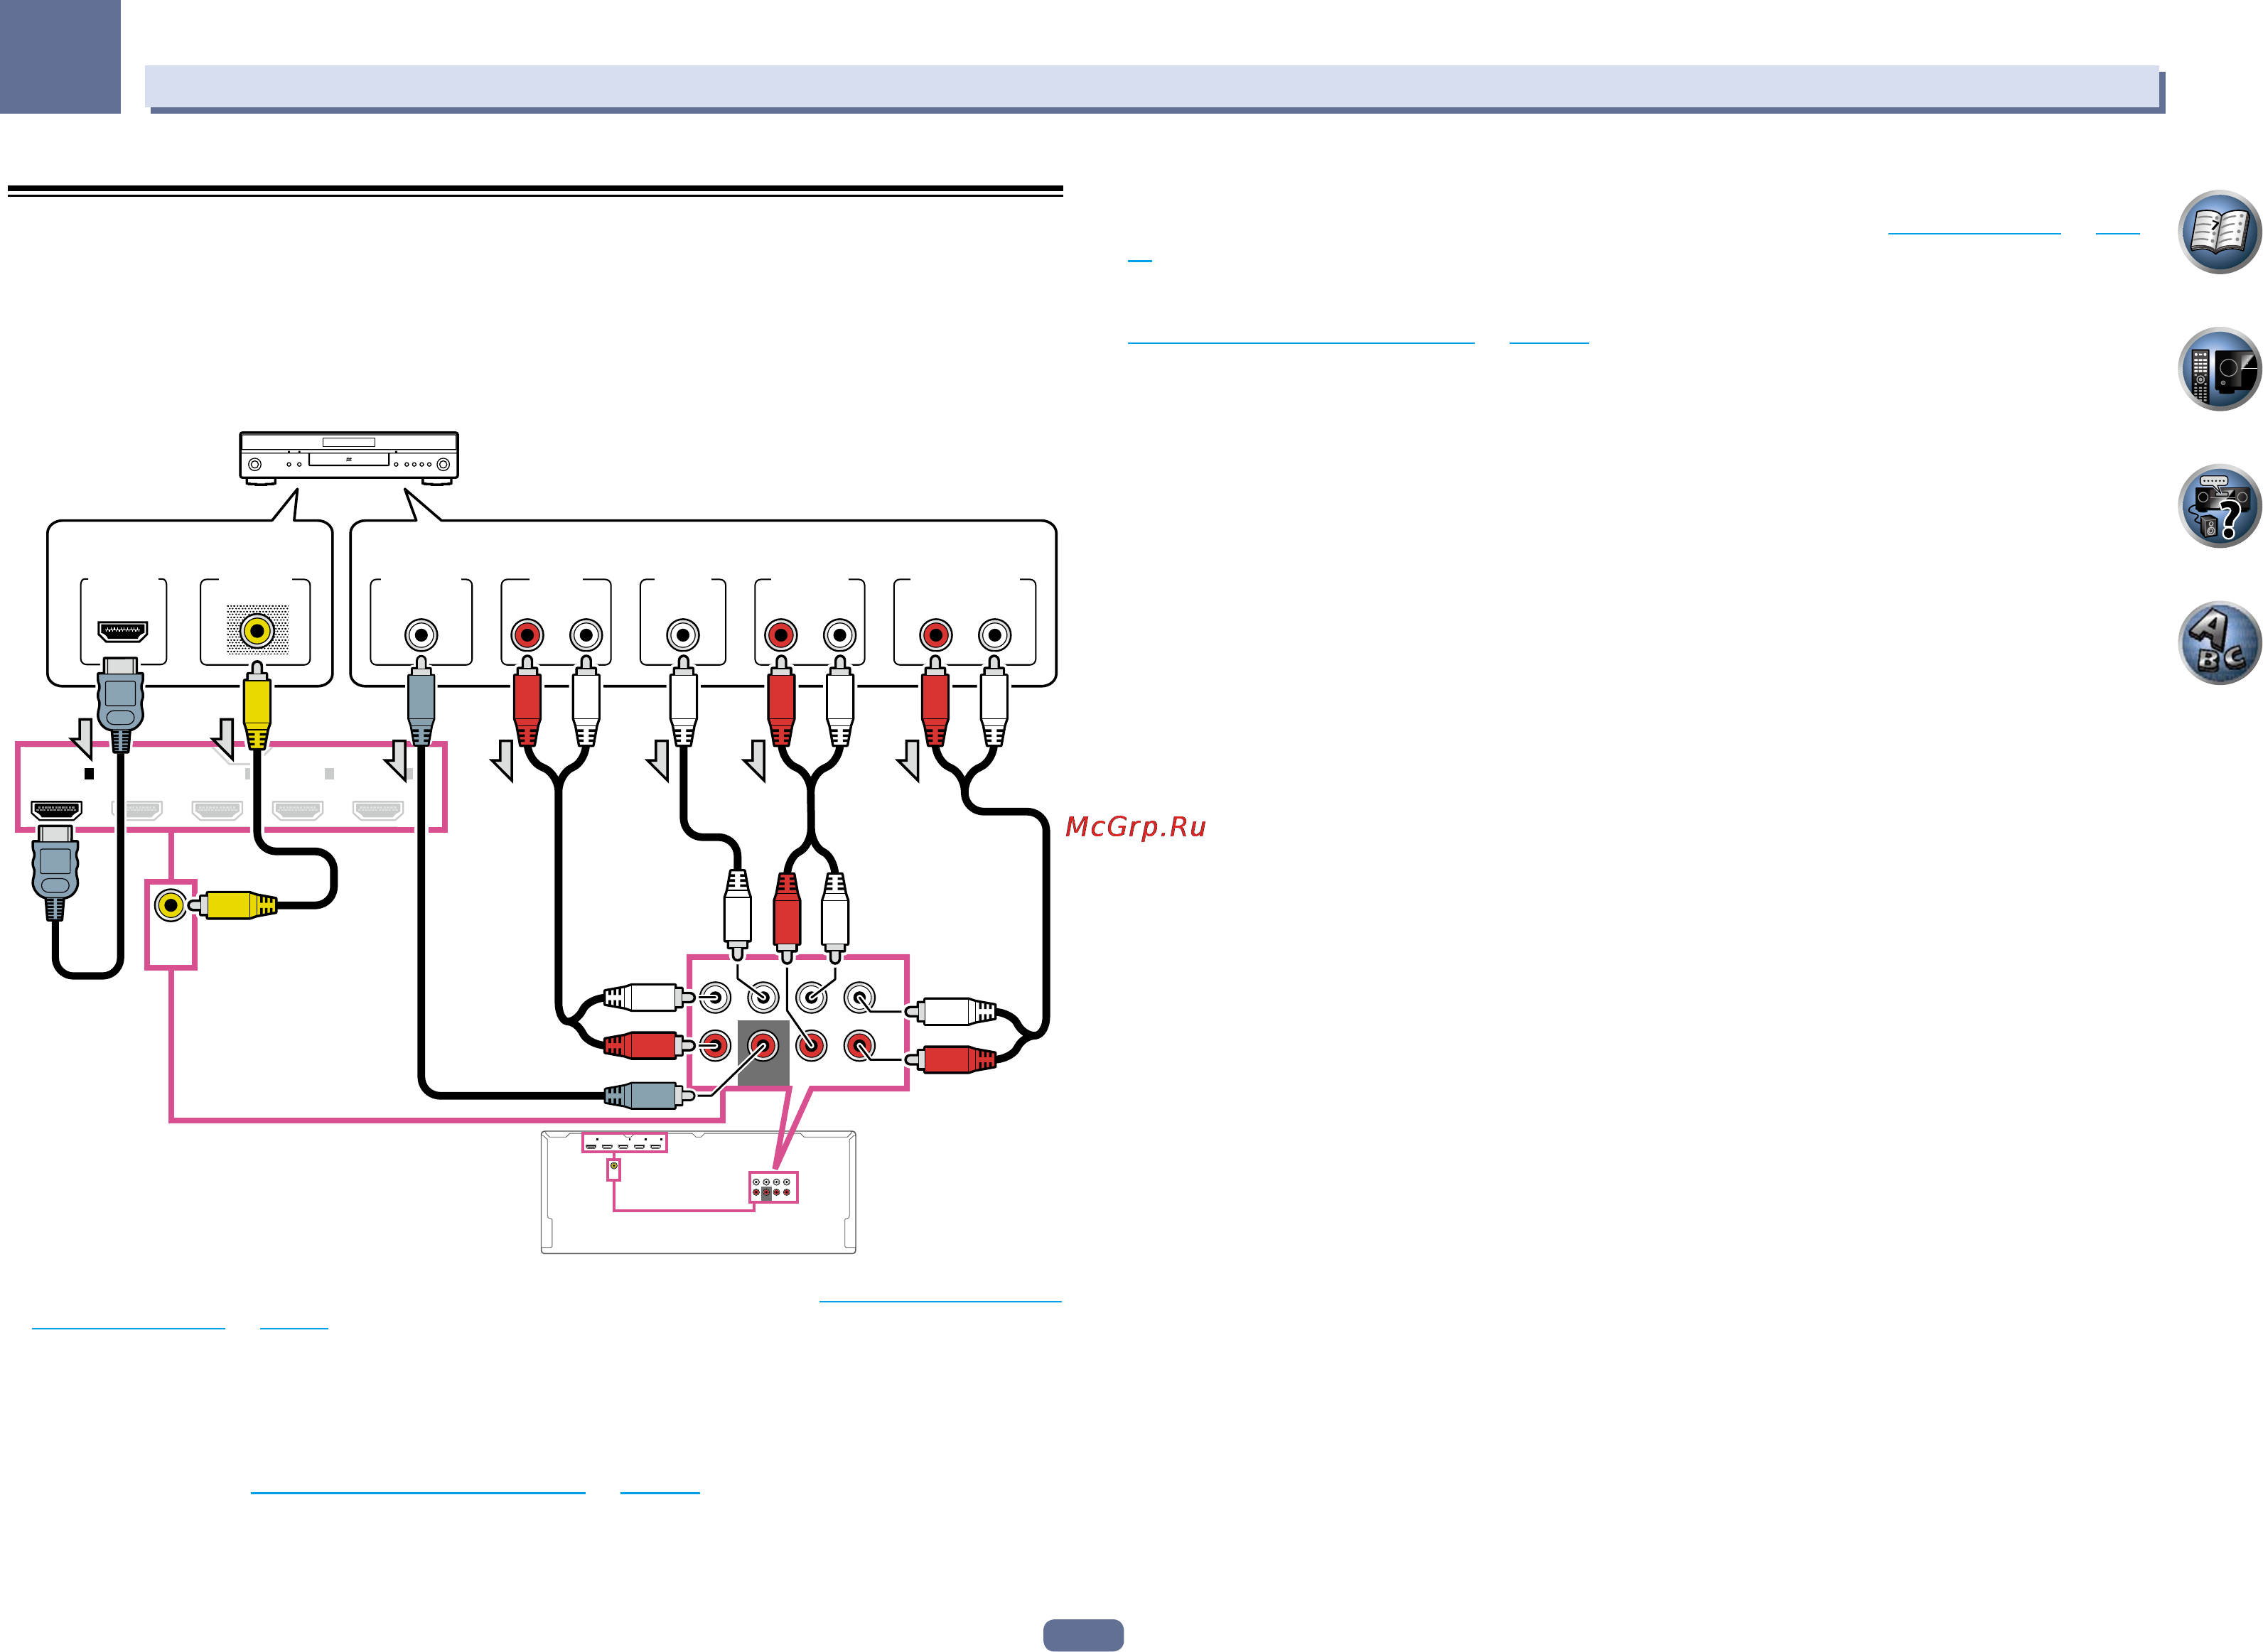
Task: Open troubleshooting via the question mark icon
Action: [2218, 506]
